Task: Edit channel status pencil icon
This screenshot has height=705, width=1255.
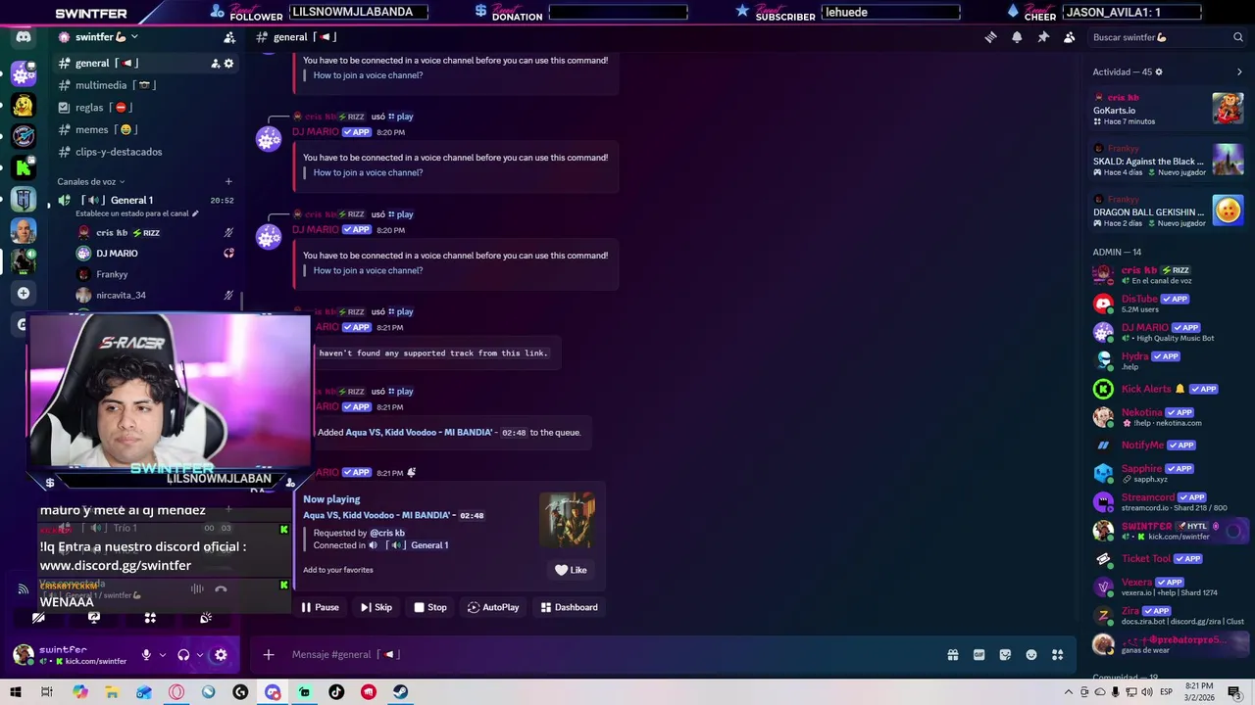Action: coord(195,213)
